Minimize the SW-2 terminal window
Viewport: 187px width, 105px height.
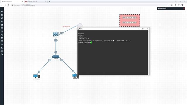(138, 29)
